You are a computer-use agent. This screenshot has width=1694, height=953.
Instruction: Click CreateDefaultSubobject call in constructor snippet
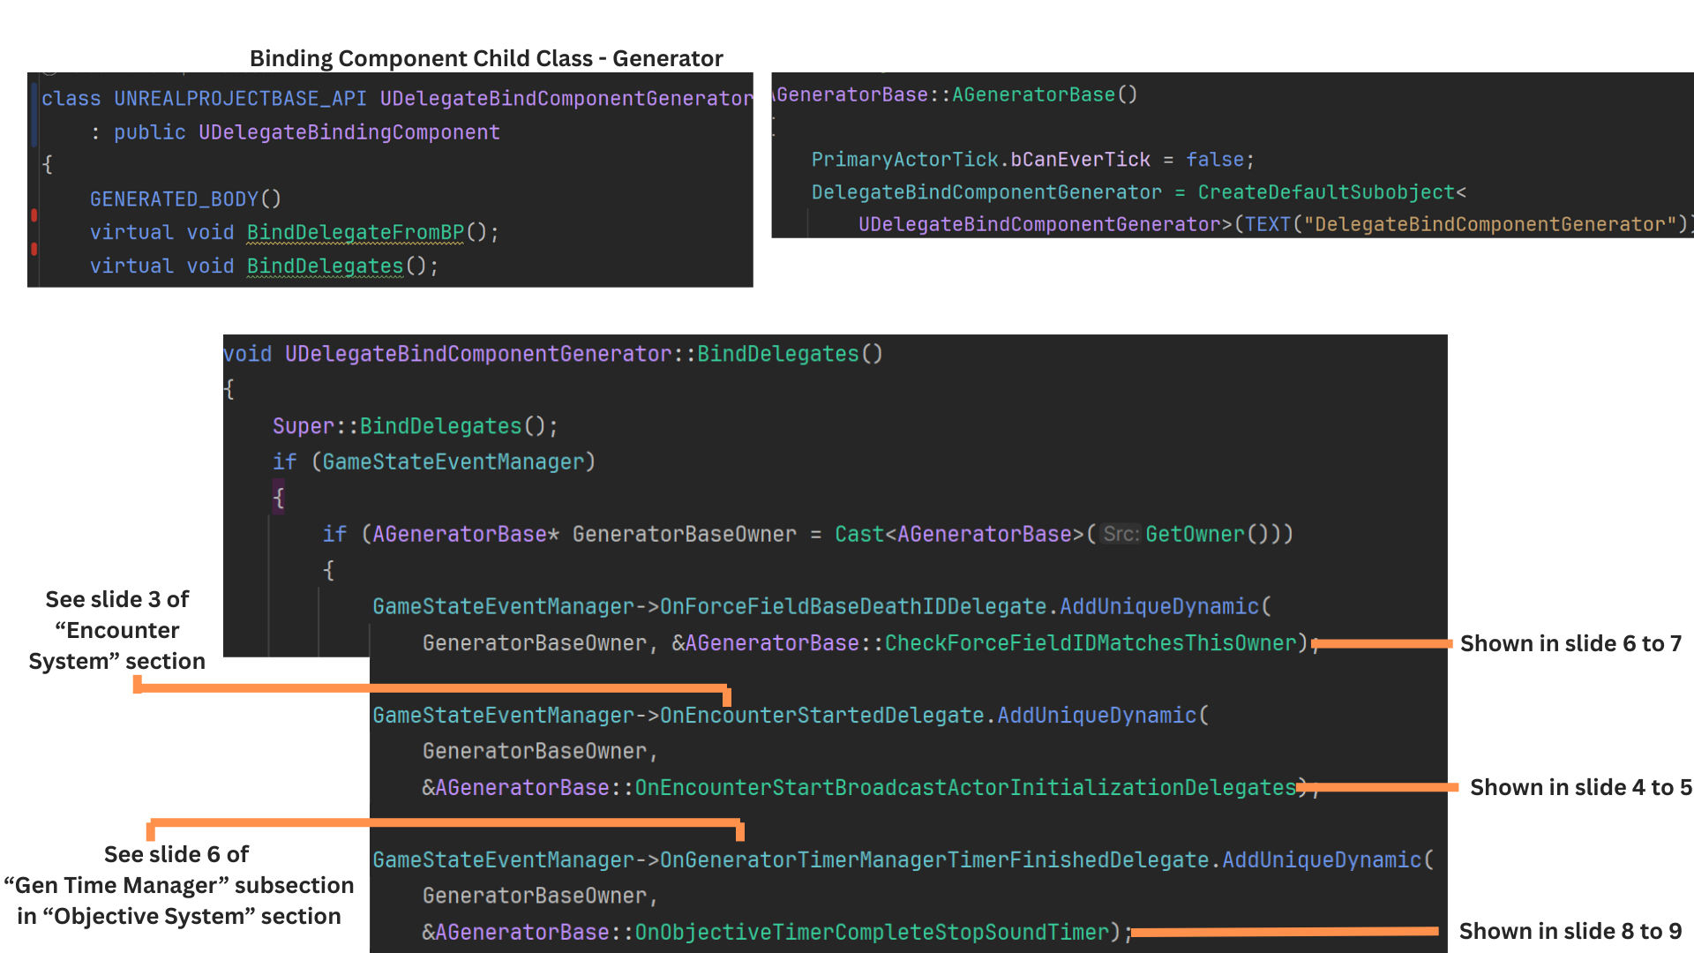(x=1326, y=192)
